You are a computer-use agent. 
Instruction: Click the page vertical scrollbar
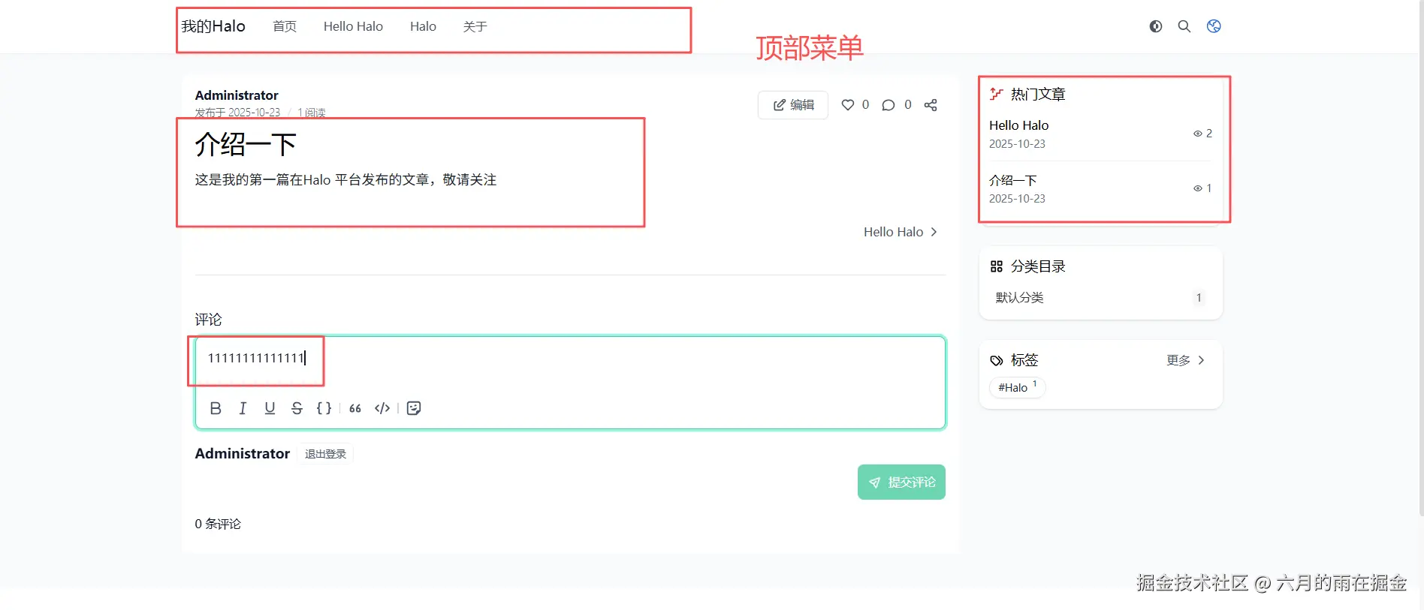(1420, 257)
